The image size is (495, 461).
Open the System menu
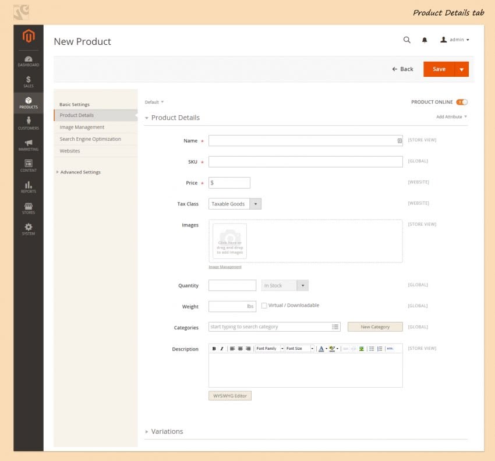(x=29, y=229)
